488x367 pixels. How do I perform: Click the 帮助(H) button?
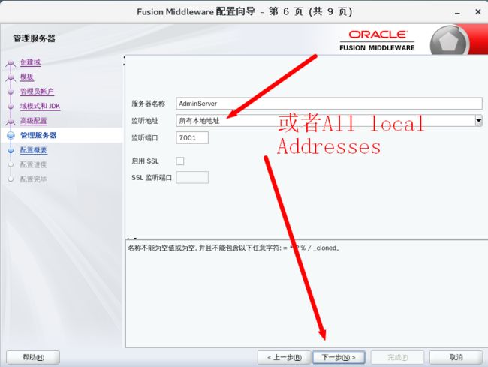pyautogui.click(x=33, y=357)
